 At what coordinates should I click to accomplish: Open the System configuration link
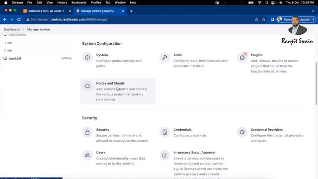click(x=102, y=55)
